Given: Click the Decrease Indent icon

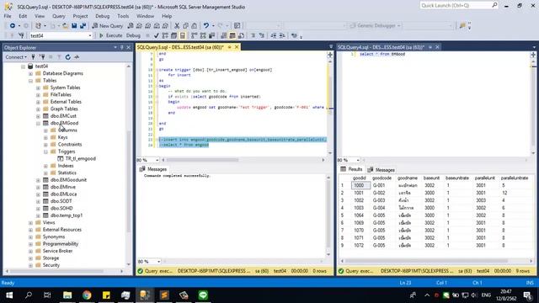Looking at the screenshot, I should [274, 35].
